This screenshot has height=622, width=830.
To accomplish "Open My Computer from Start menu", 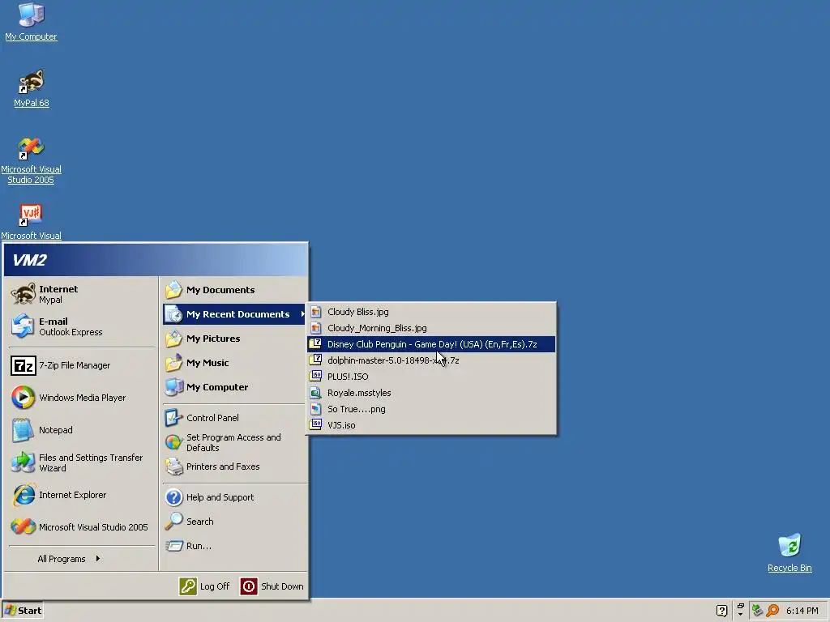I will [x=234, y=387].
